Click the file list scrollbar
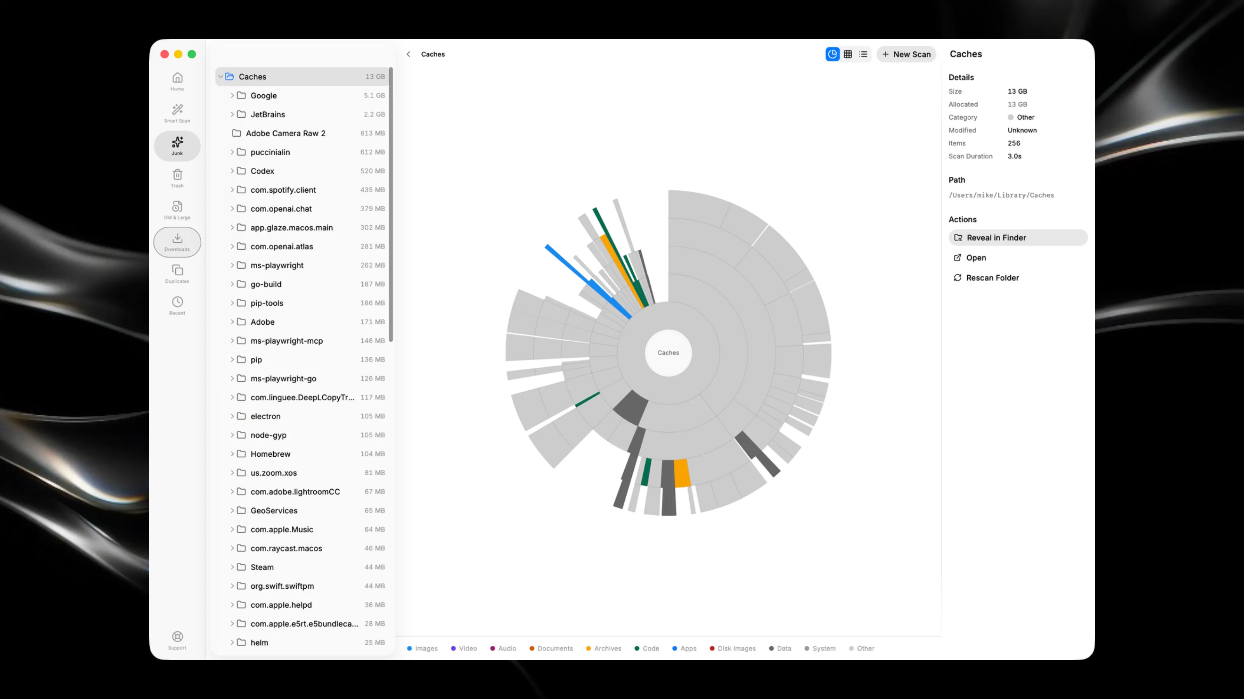Viewport: 1244px width, 699px height. point(391,205)
